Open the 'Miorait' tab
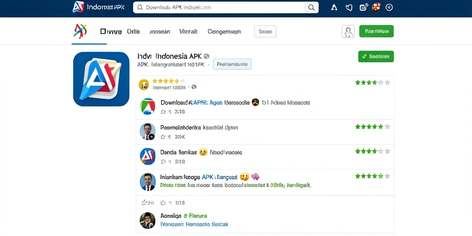The width and height of the screenshot is (472, 236). click(x=189, y=31)
